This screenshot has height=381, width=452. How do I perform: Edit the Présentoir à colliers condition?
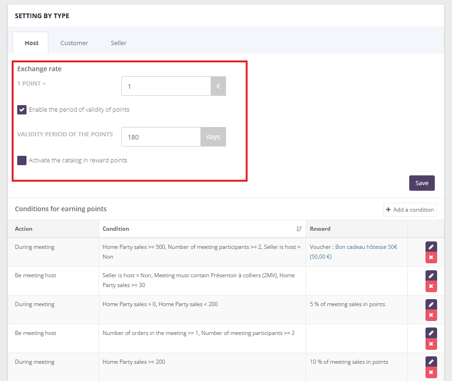431,275
